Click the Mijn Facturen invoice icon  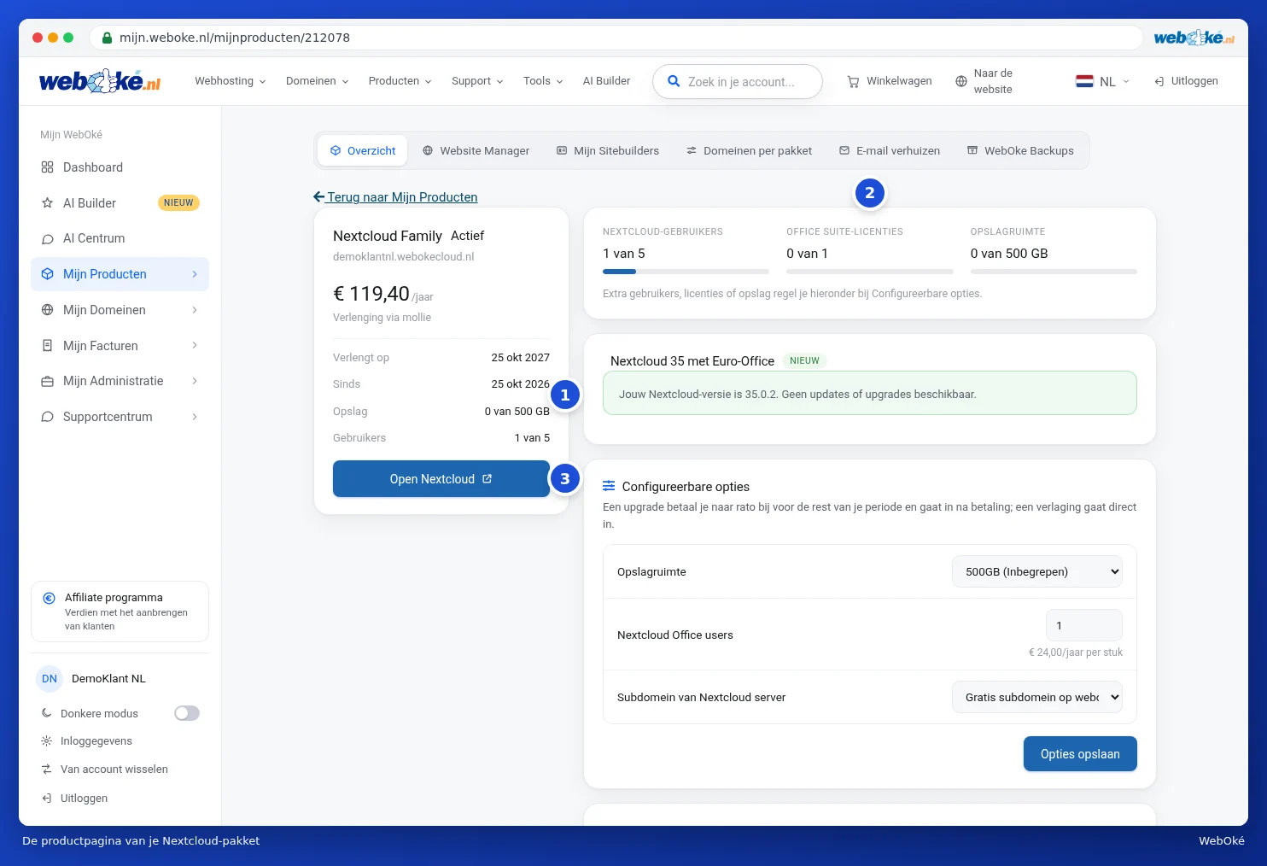47,346
